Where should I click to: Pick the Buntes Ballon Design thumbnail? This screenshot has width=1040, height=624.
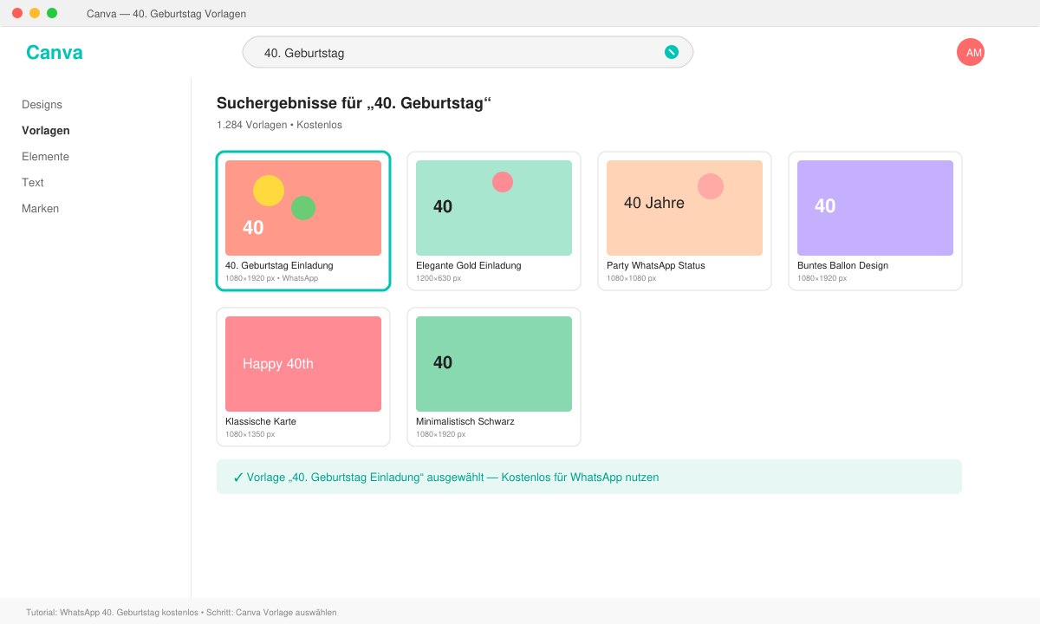click(x=875, y=208)
